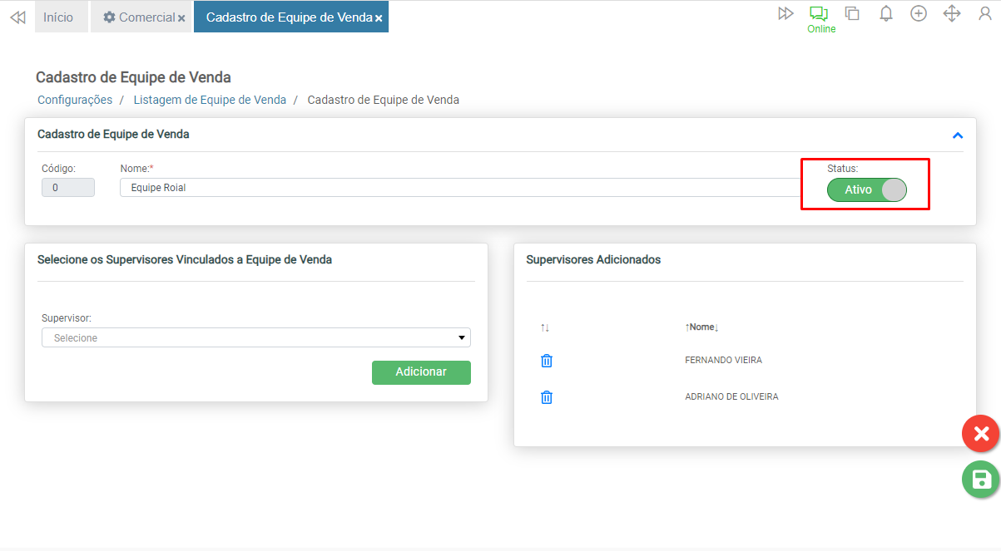The image size is (1001, 551).
Task: Click the plus circle icon in top bar
Action: [x=919, y=13]
